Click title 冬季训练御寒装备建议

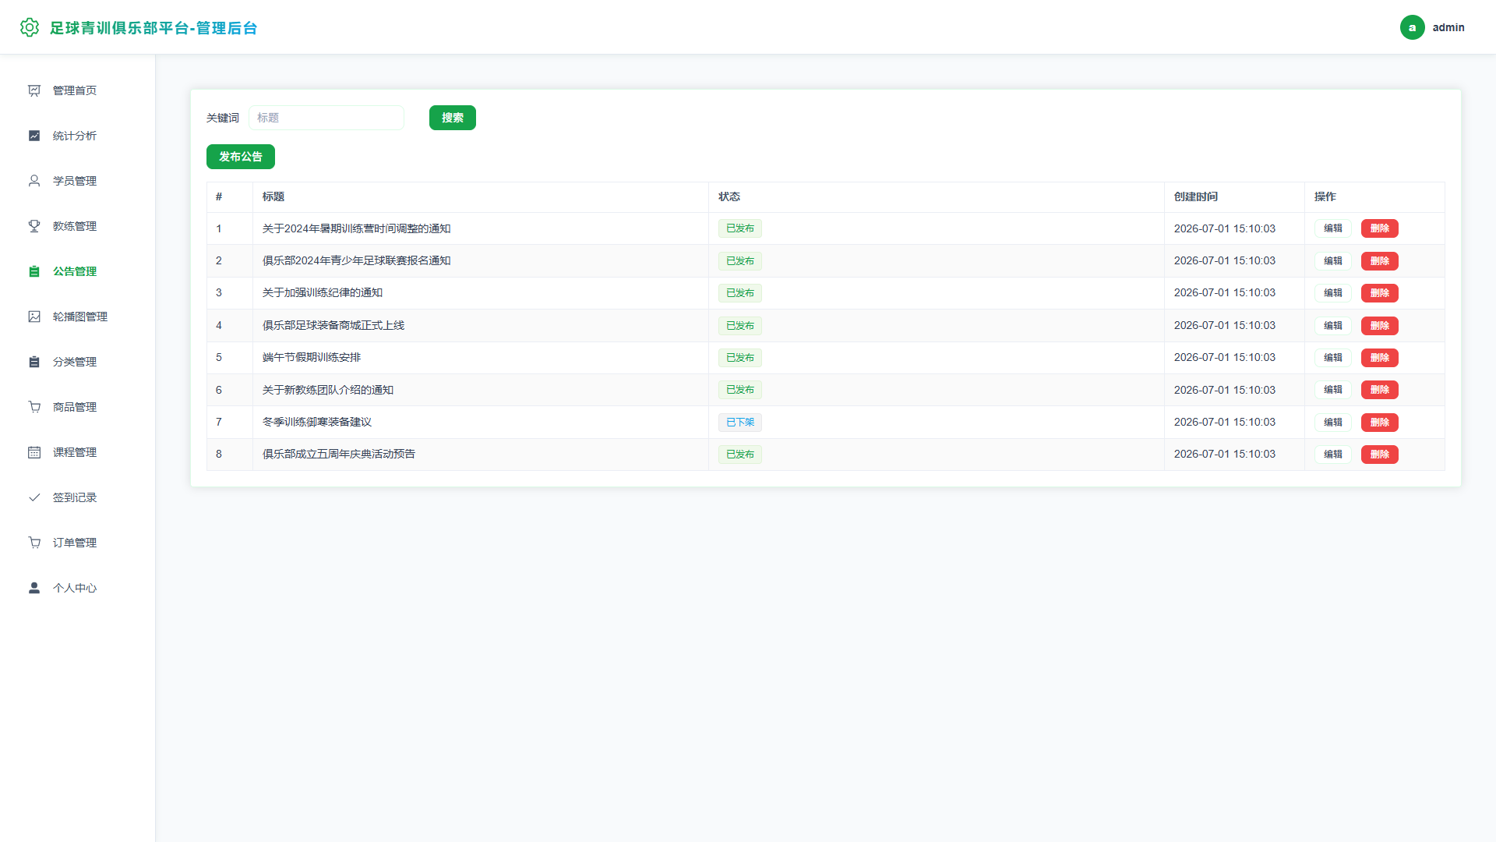(x=317, y=422)
